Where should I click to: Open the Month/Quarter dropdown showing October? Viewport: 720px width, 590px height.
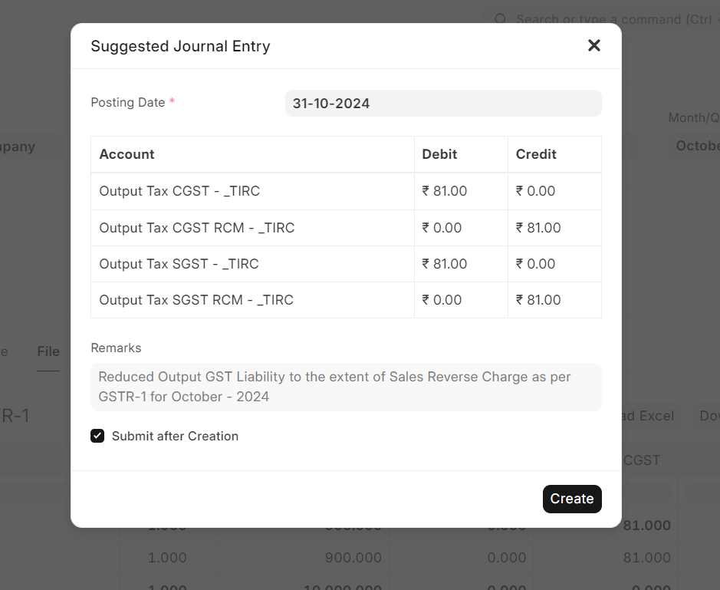click(697, 146)
